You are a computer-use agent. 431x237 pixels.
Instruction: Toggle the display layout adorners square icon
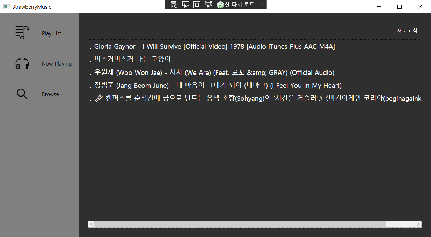(x=197, y=5)
